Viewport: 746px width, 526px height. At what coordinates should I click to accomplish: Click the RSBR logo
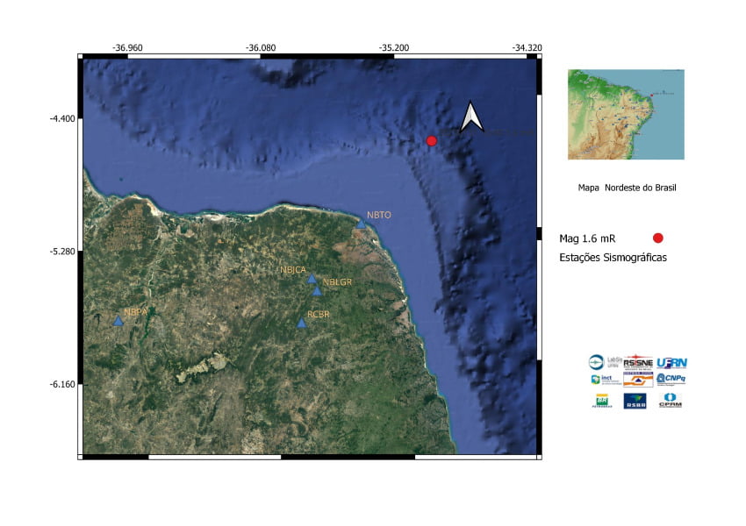(635, 401)
